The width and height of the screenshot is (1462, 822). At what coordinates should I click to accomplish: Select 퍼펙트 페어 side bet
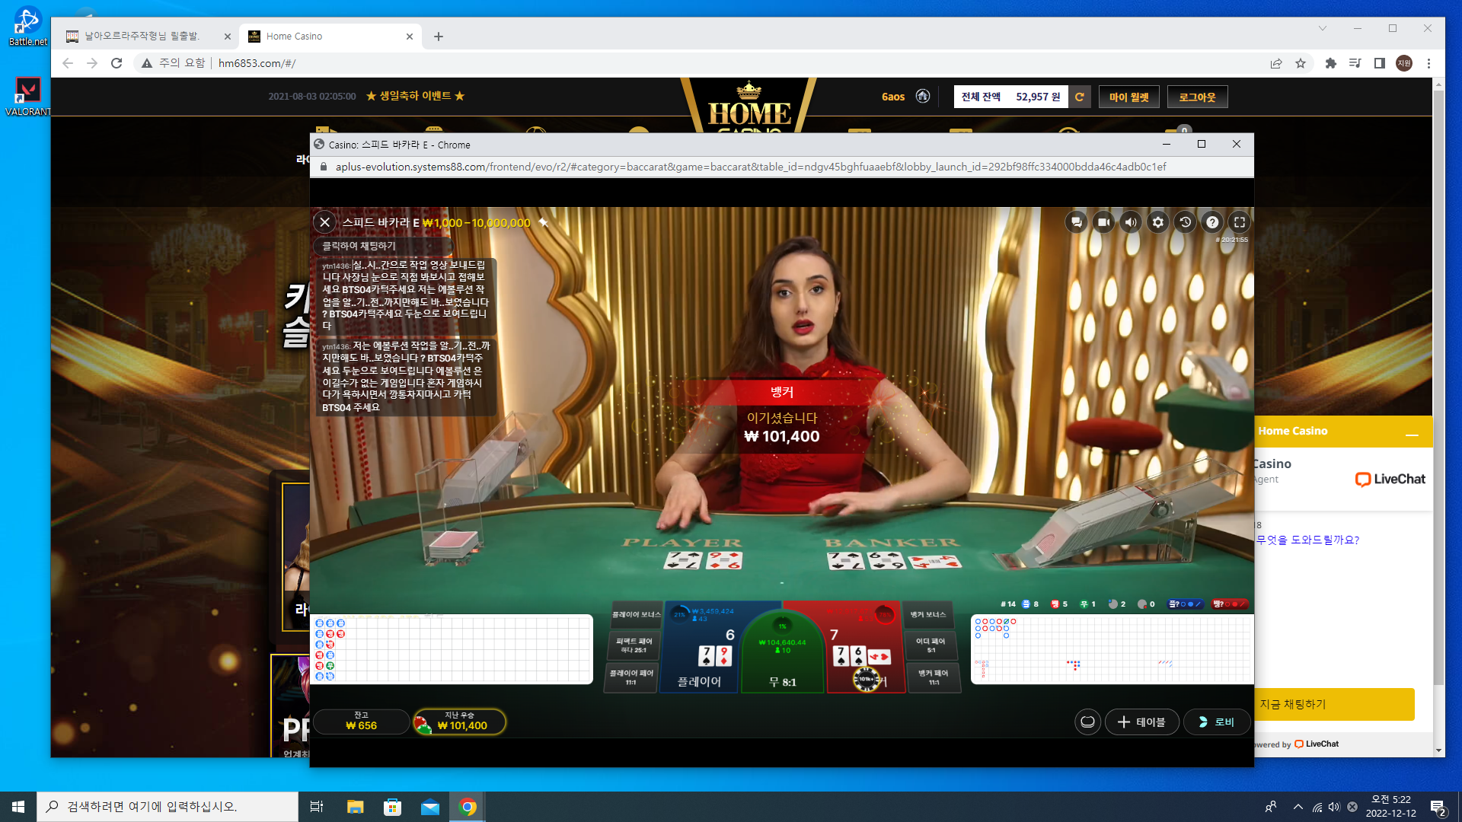(x=634, y=645)
